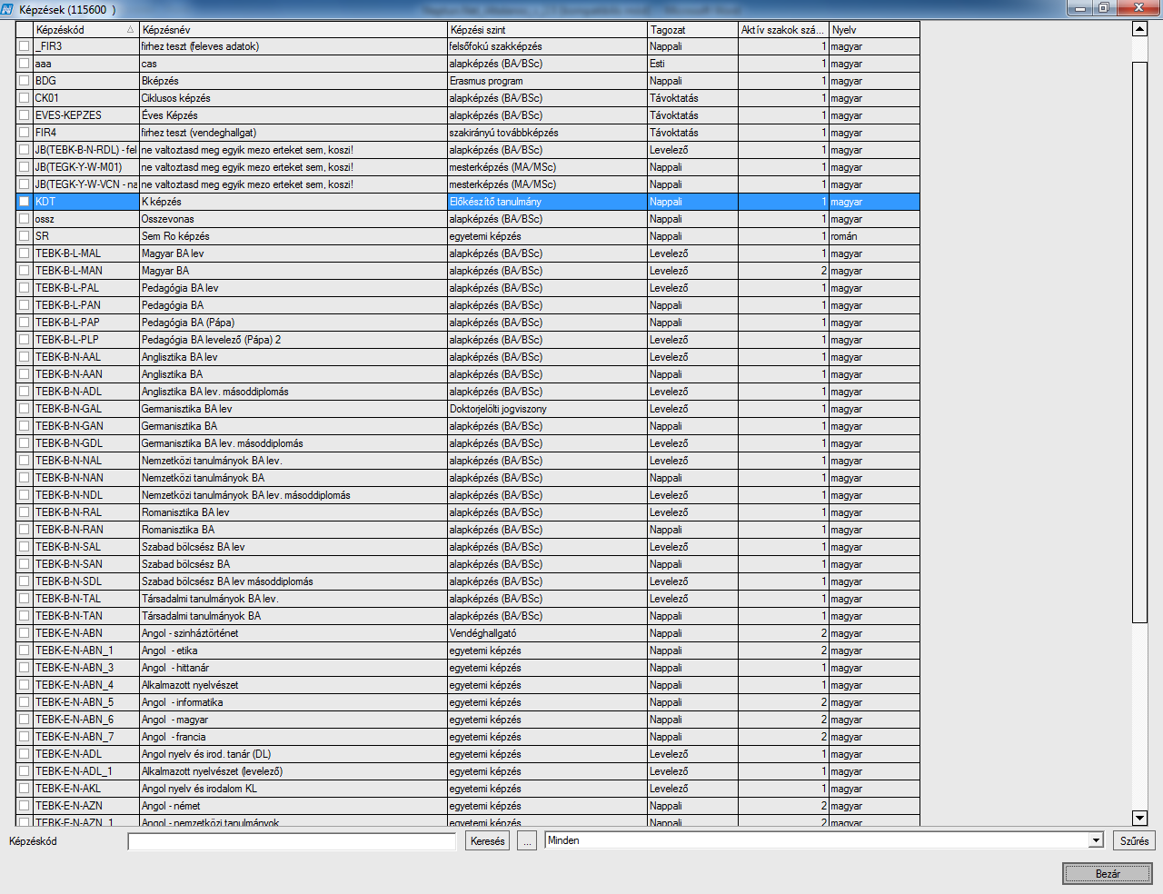Tick the checkbox for the BDG row

coord(25,81)
